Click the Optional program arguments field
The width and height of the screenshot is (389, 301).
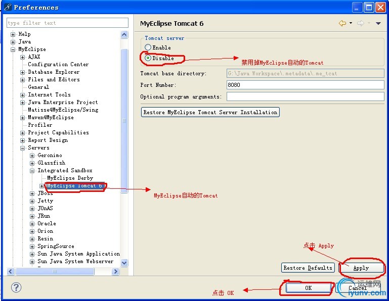click(306, 96)
